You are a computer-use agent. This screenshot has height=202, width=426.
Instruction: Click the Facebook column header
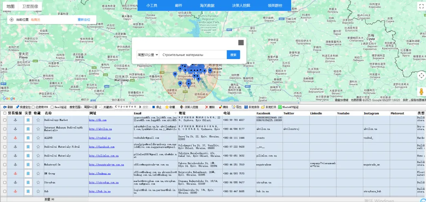[263, 113]
